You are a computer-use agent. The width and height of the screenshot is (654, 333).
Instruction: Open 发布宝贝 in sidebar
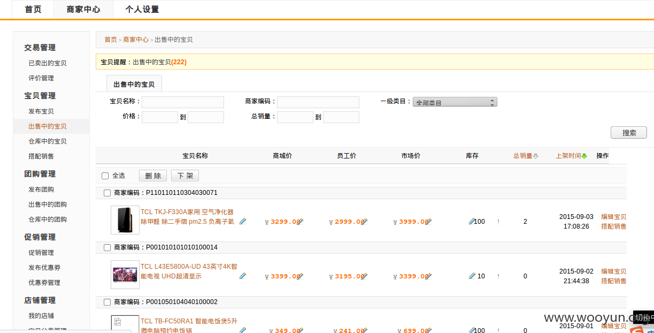(41, 111)
